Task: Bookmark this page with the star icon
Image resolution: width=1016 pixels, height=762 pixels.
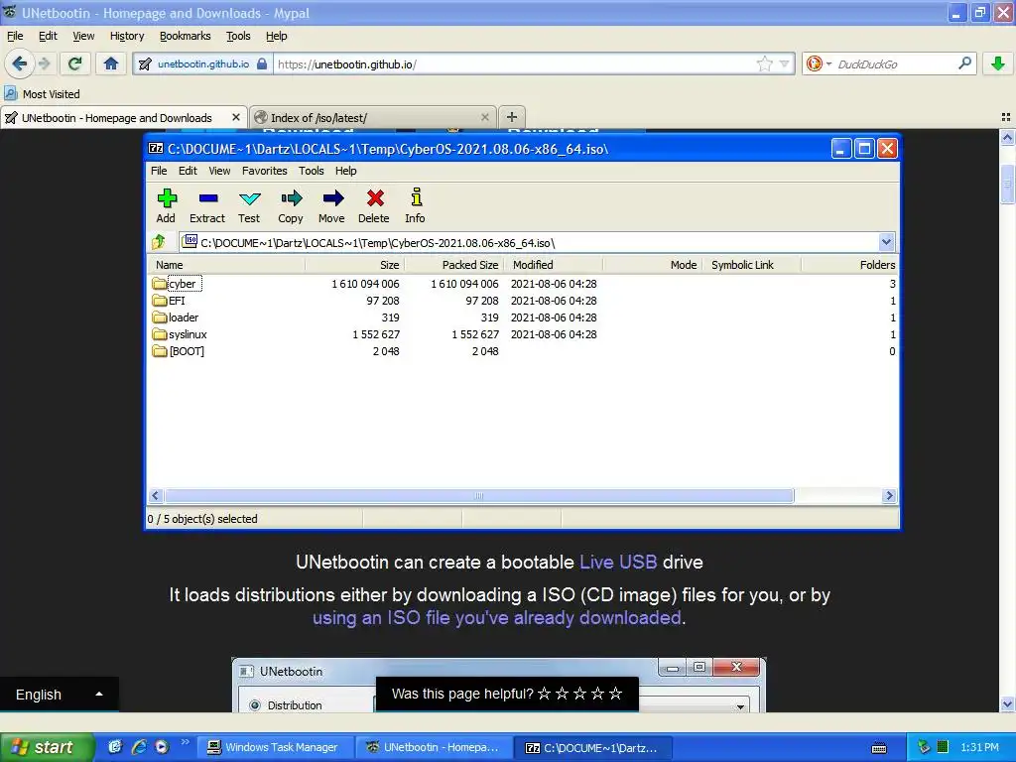Action: point(765,63)
